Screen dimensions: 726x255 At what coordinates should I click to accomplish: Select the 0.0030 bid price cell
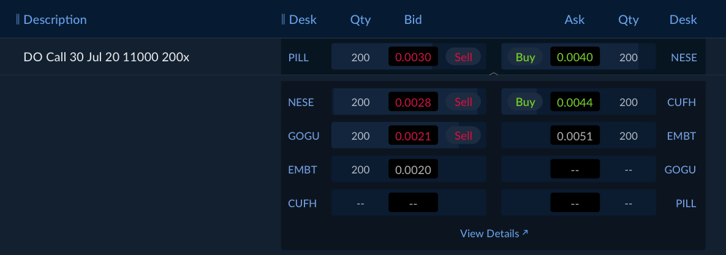(x=413, y=58)
